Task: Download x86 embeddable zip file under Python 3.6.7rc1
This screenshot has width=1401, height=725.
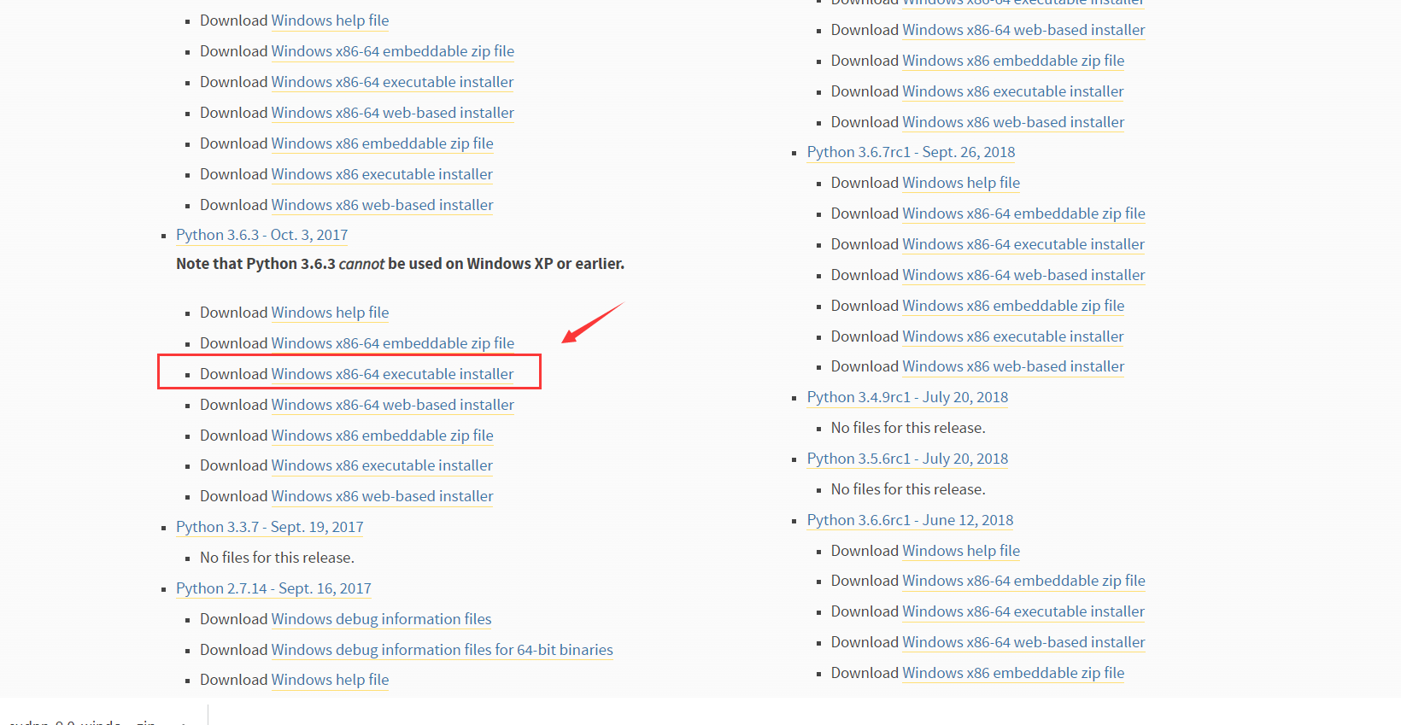Action: pos(1014,306)
